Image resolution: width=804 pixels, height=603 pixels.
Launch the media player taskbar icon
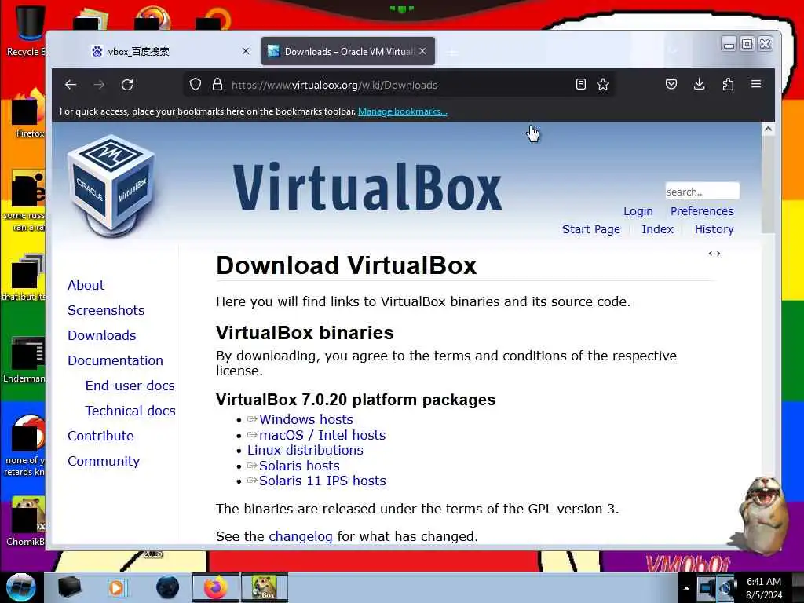pos(117,587)
